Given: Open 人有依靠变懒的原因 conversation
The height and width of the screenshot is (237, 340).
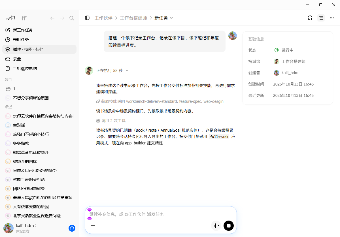Looking at the screenshot, I should 39,207.
